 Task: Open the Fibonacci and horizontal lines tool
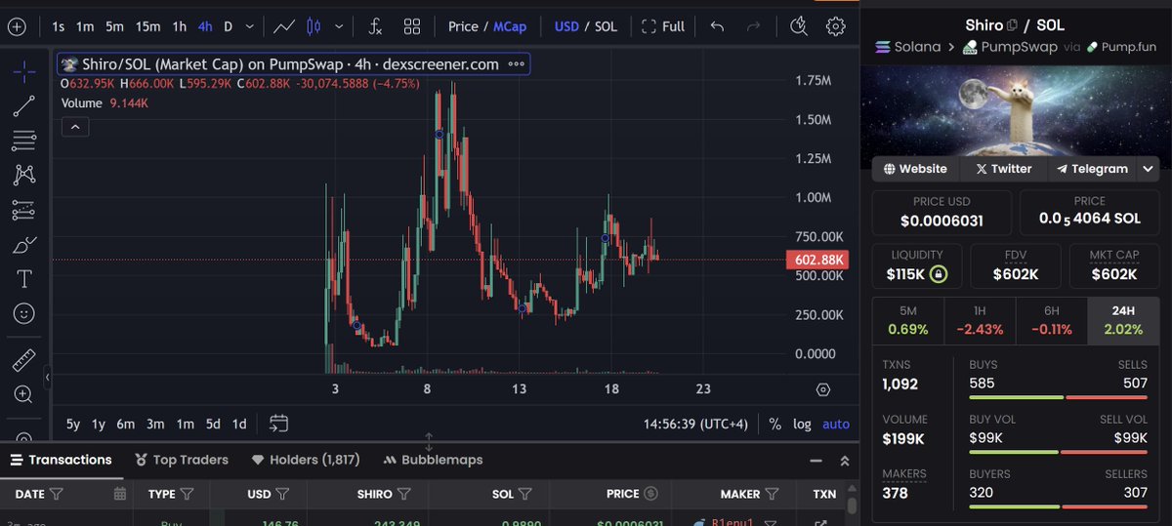pos(24,141)
